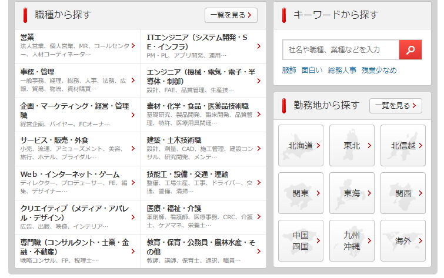Open クリエイティブ（メディア・アパレル・デザイン） category
Screen dimensions: 444x278
tap(78, 217)
